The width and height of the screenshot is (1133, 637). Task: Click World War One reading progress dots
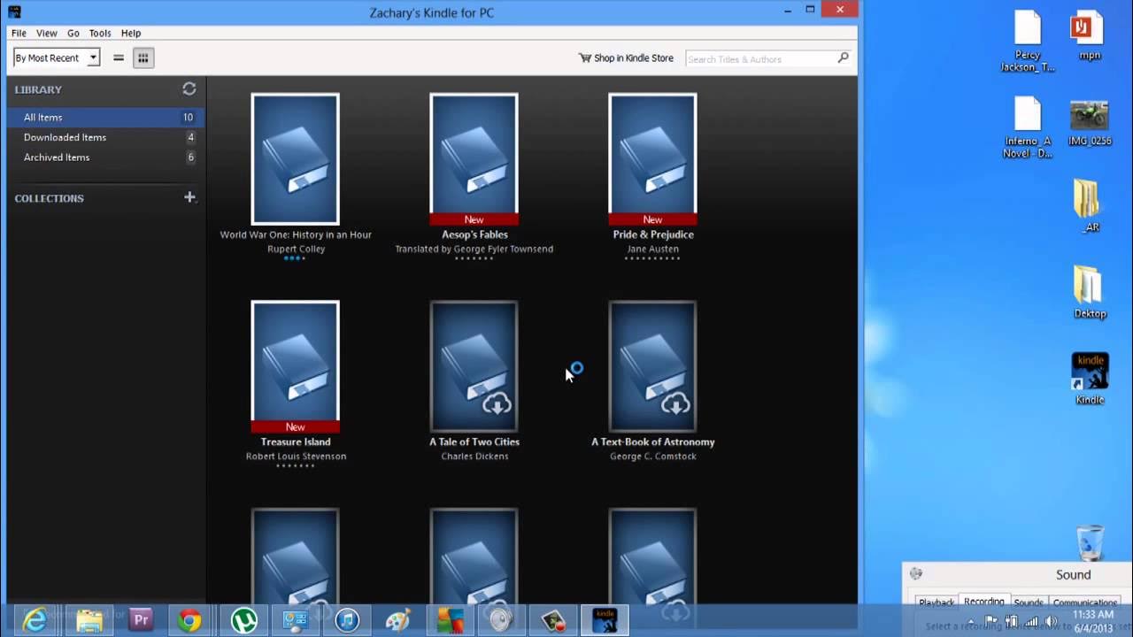pyautogui.click(x=296, y=258)
